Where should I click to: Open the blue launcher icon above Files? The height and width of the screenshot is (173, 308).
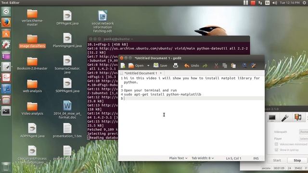(x=6, y=89)
